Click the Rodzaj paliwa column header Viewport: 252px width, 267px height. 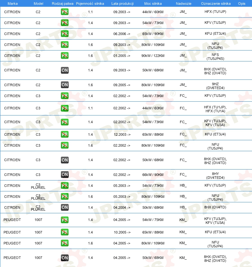pyautogui.click(x=63, y=4)
